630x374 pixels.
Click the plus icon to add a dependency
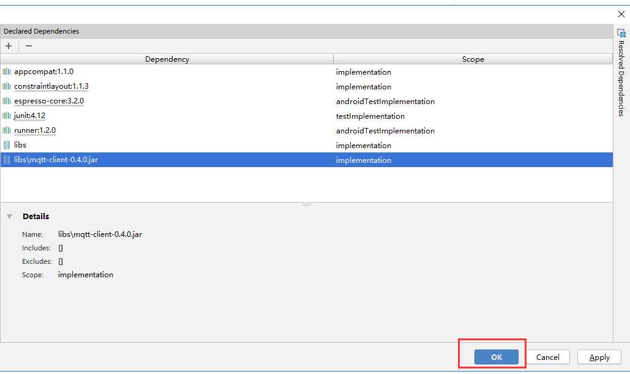[x=9, y=46]
